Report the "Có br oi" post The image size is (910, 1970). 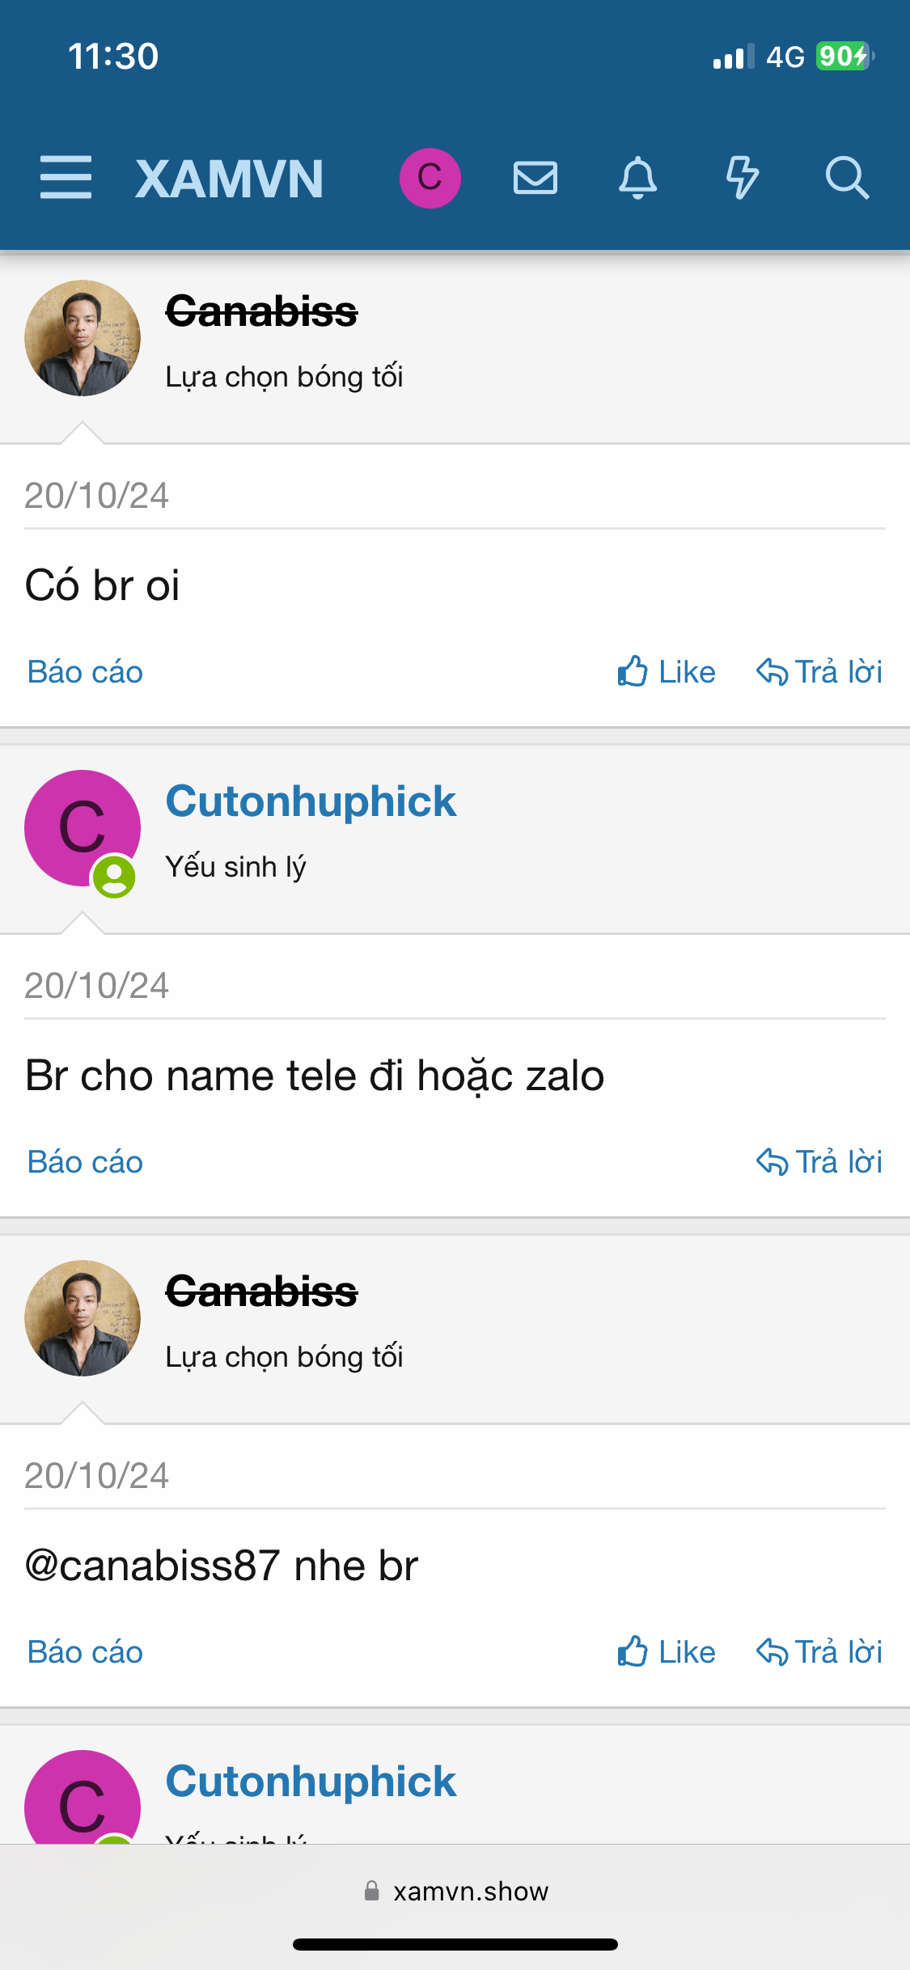[85, 672]
